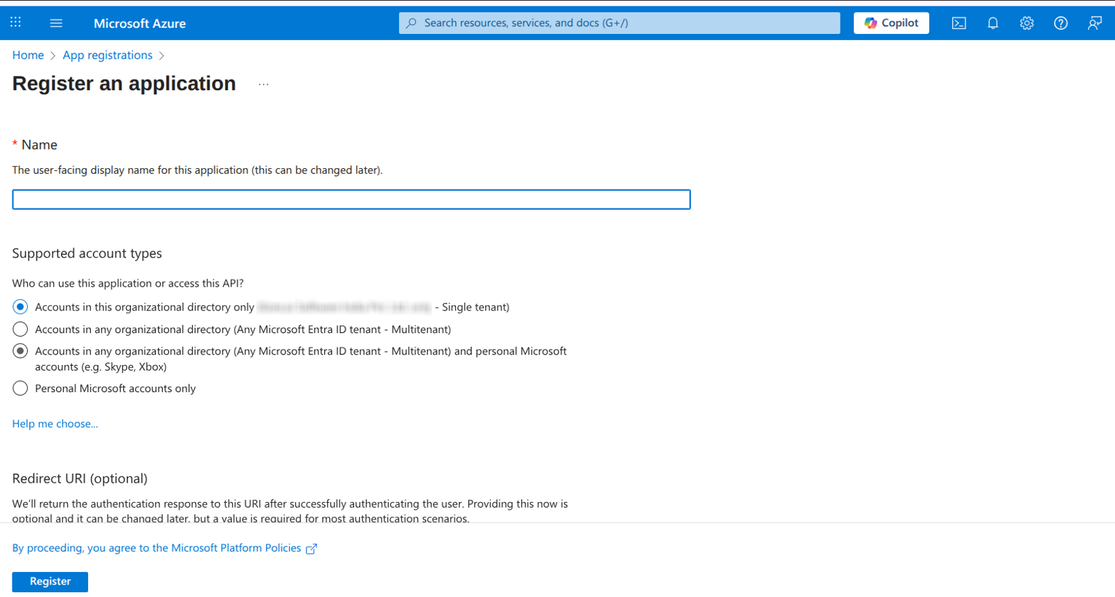Open portal settings gear
This screenshot has width=1115, height=597.
(1027, 23)
